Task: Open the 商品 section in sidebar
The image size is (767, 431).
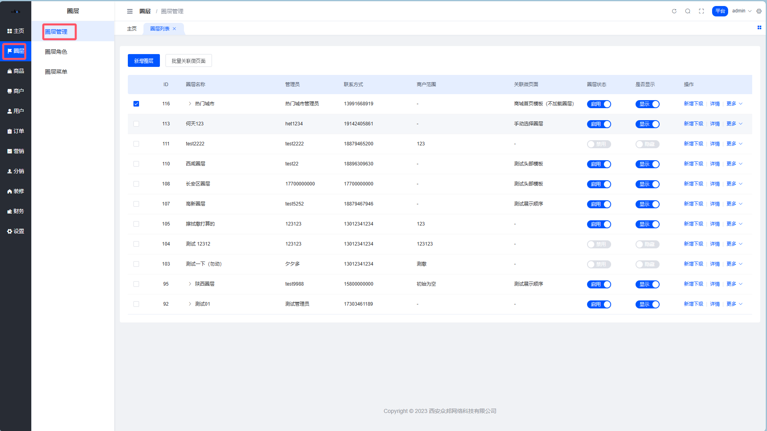Action: click(16, 71)
